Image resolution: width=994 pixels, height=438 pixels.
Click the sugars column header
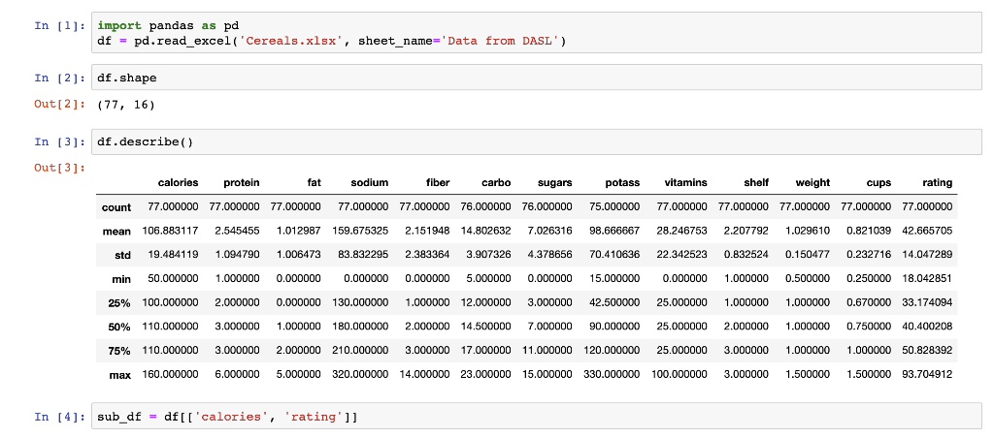click(x=554, y=182)
